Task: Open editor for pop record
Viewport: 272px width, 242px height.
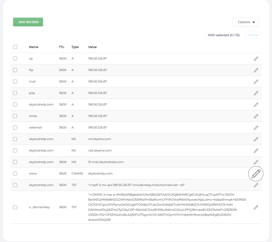Action: pos(256,93)
